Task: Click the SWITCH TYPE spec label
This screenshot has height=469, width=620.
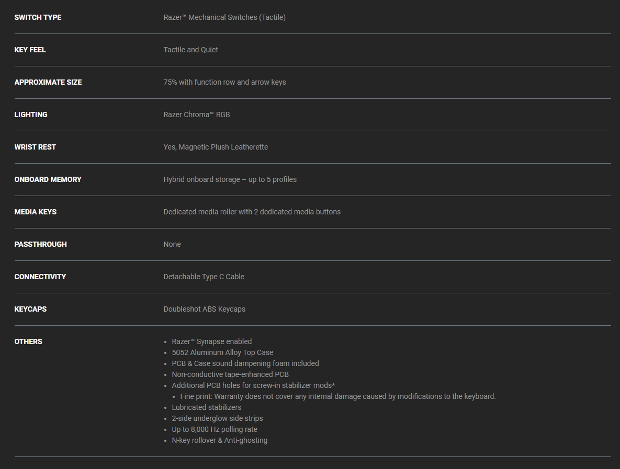Action: click(x=38, y=17)
